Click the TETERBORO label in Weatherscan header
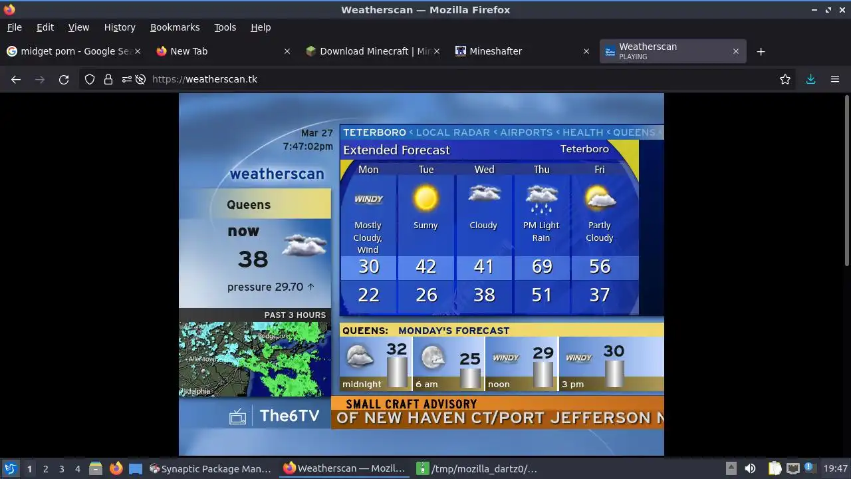 (x=374, y=132)
